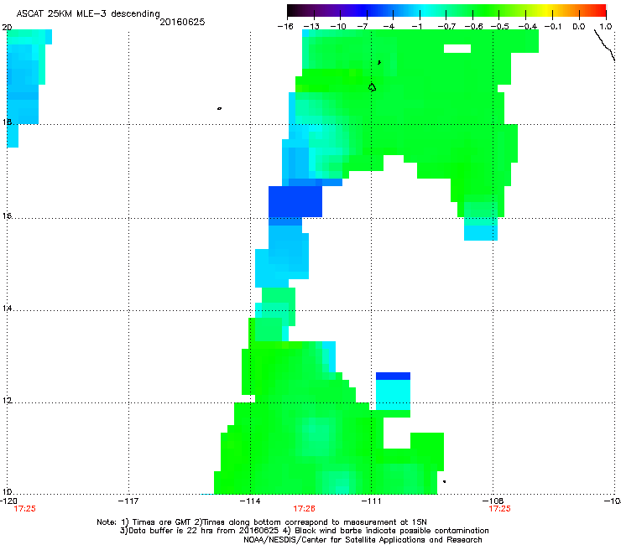Click the 0.0 color scale label
This screenshot has height=545, width=621.
[579, 27]
